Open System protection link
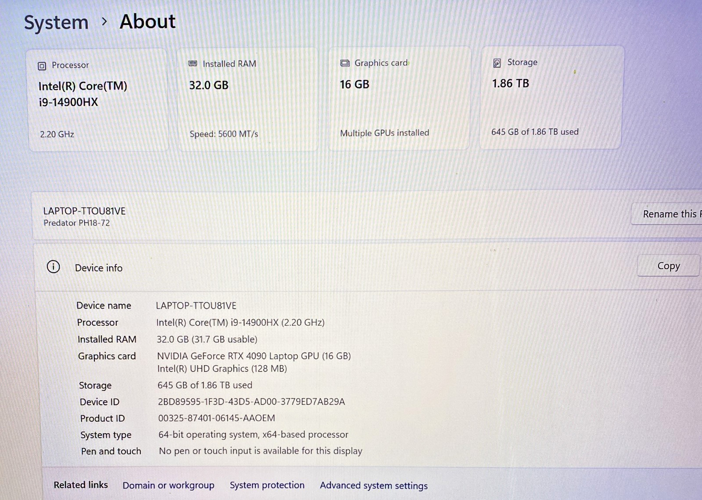The width and height of the screenshot is (702, 500). 267,485
